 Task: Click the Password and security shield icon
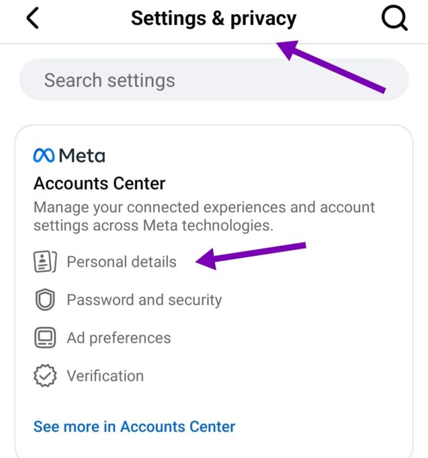click(44, 300)
